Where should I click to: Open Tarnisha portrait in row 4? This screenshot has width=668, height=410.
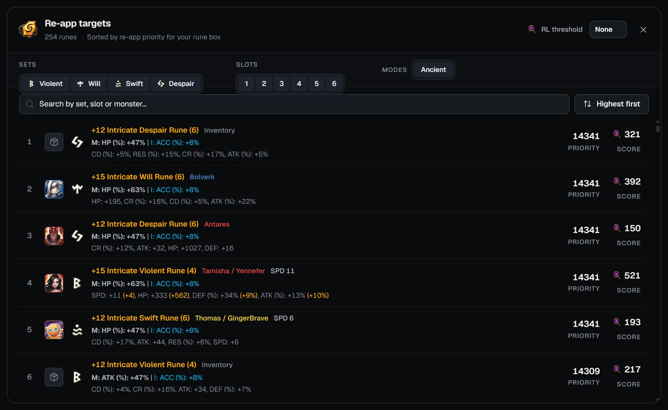(54, 283)
